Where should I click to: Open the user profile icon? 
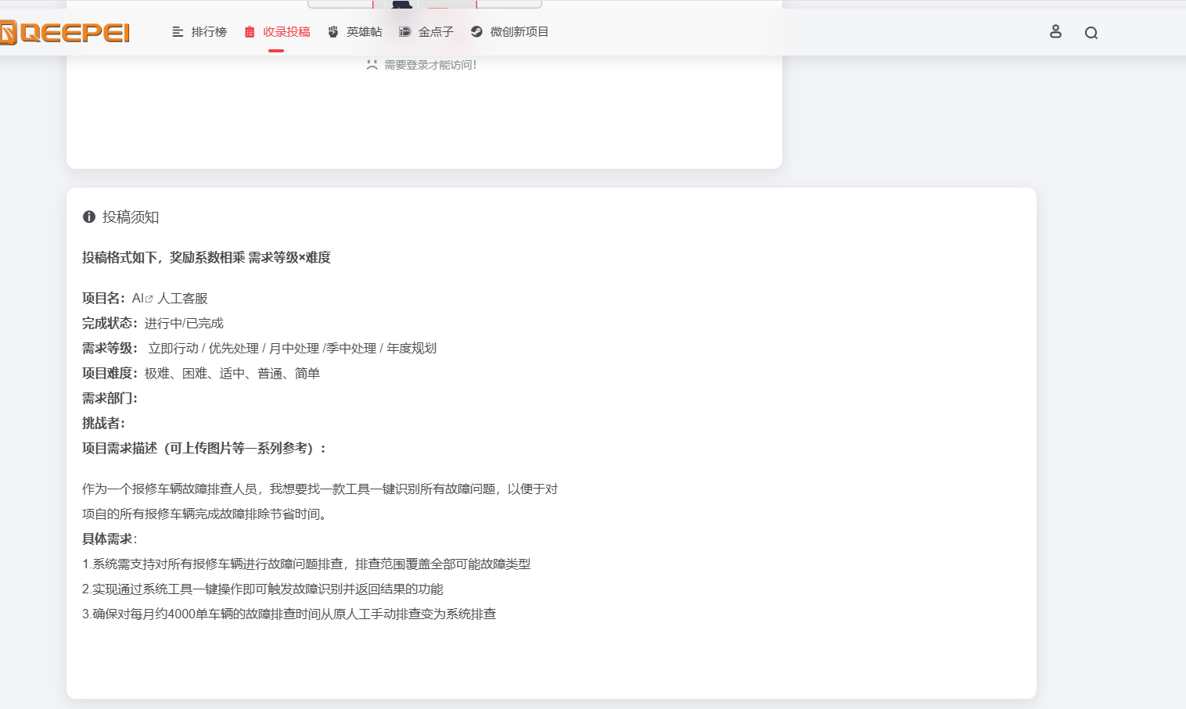[x=1055, y=32]
